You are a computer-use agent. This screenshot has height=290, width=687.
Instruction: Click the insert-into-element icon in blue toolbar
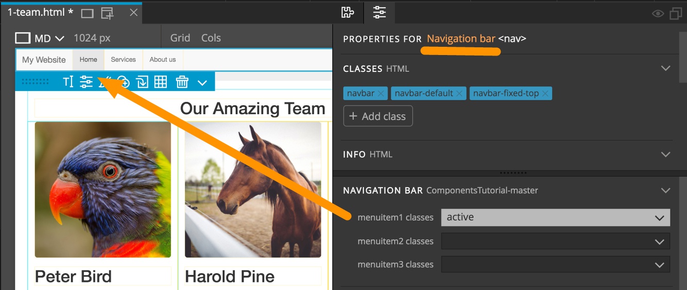click(x=142, y=81)
